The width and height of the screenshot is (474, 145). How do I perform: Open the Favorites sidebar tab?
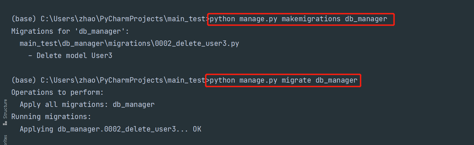5,140
